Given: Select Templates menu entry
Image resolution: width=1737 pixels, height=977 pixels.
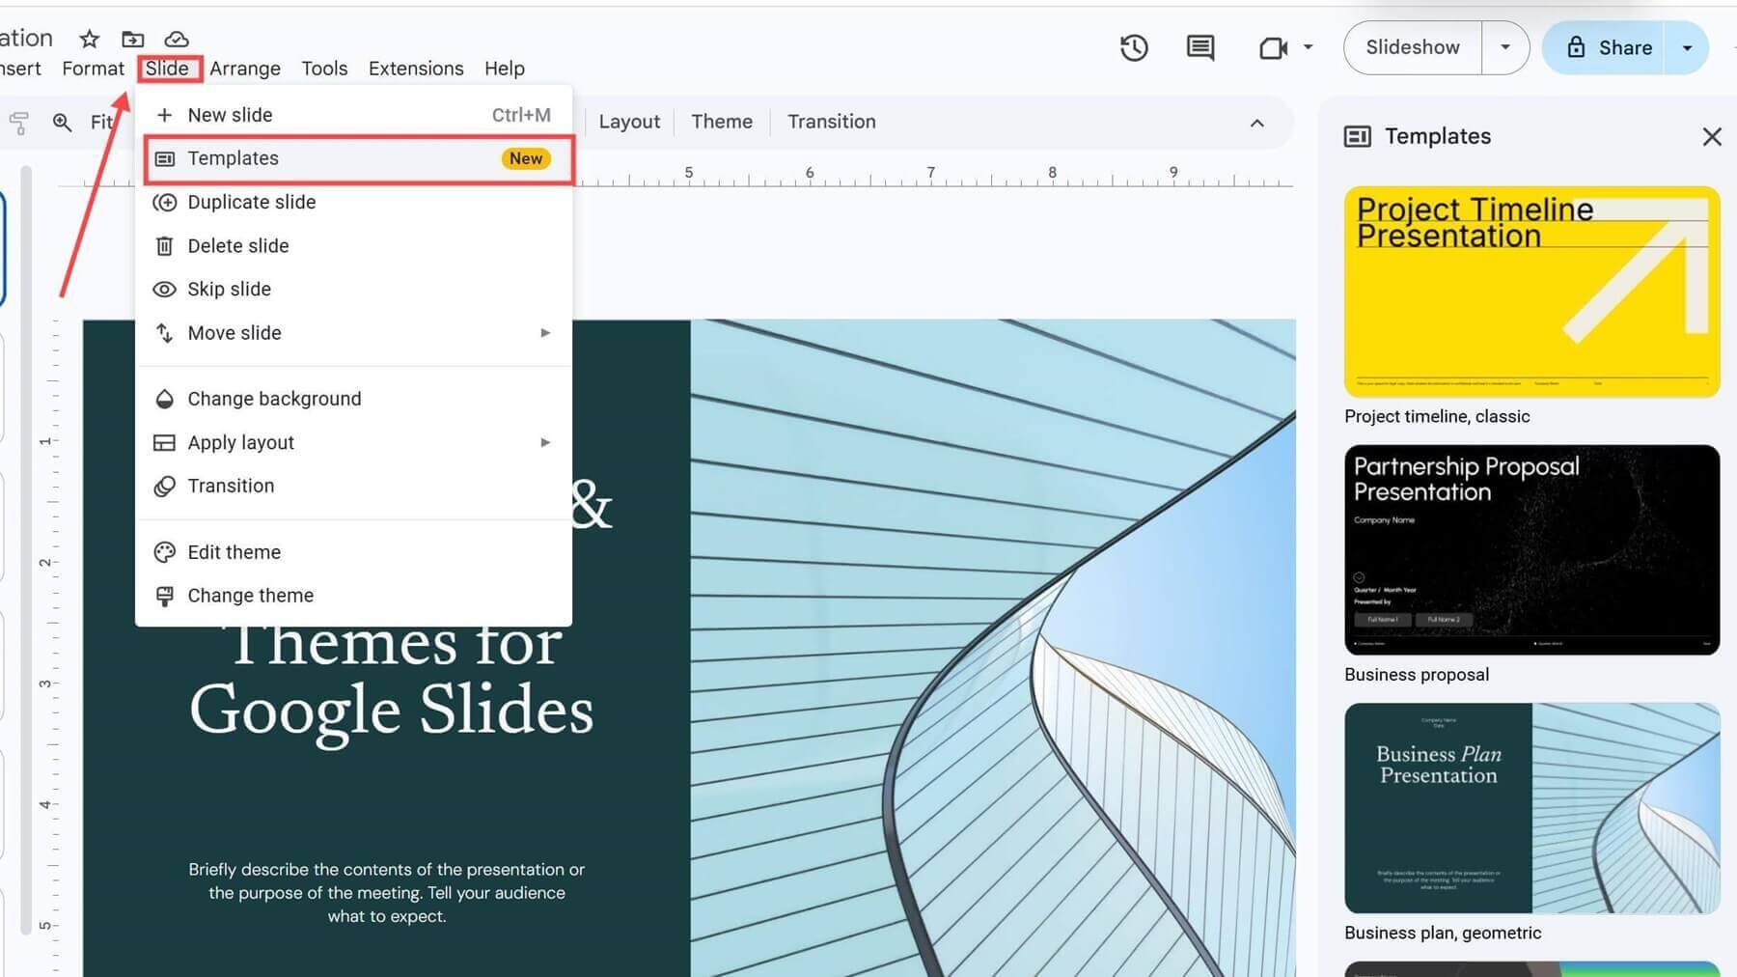Looking at the screenshot, I should 353,158.
